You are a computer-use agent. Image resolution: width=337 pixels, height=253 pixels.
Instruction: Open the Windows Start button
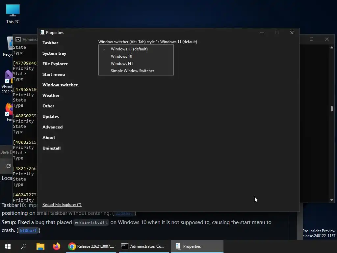[8, 246]
